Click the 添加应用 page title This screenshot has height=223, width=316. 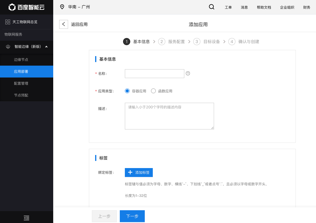(198, 25)
